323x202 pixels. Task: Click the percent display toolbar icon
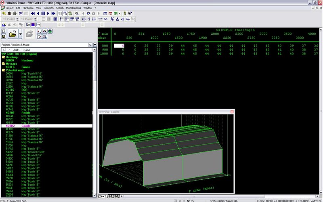click(112, 19)
